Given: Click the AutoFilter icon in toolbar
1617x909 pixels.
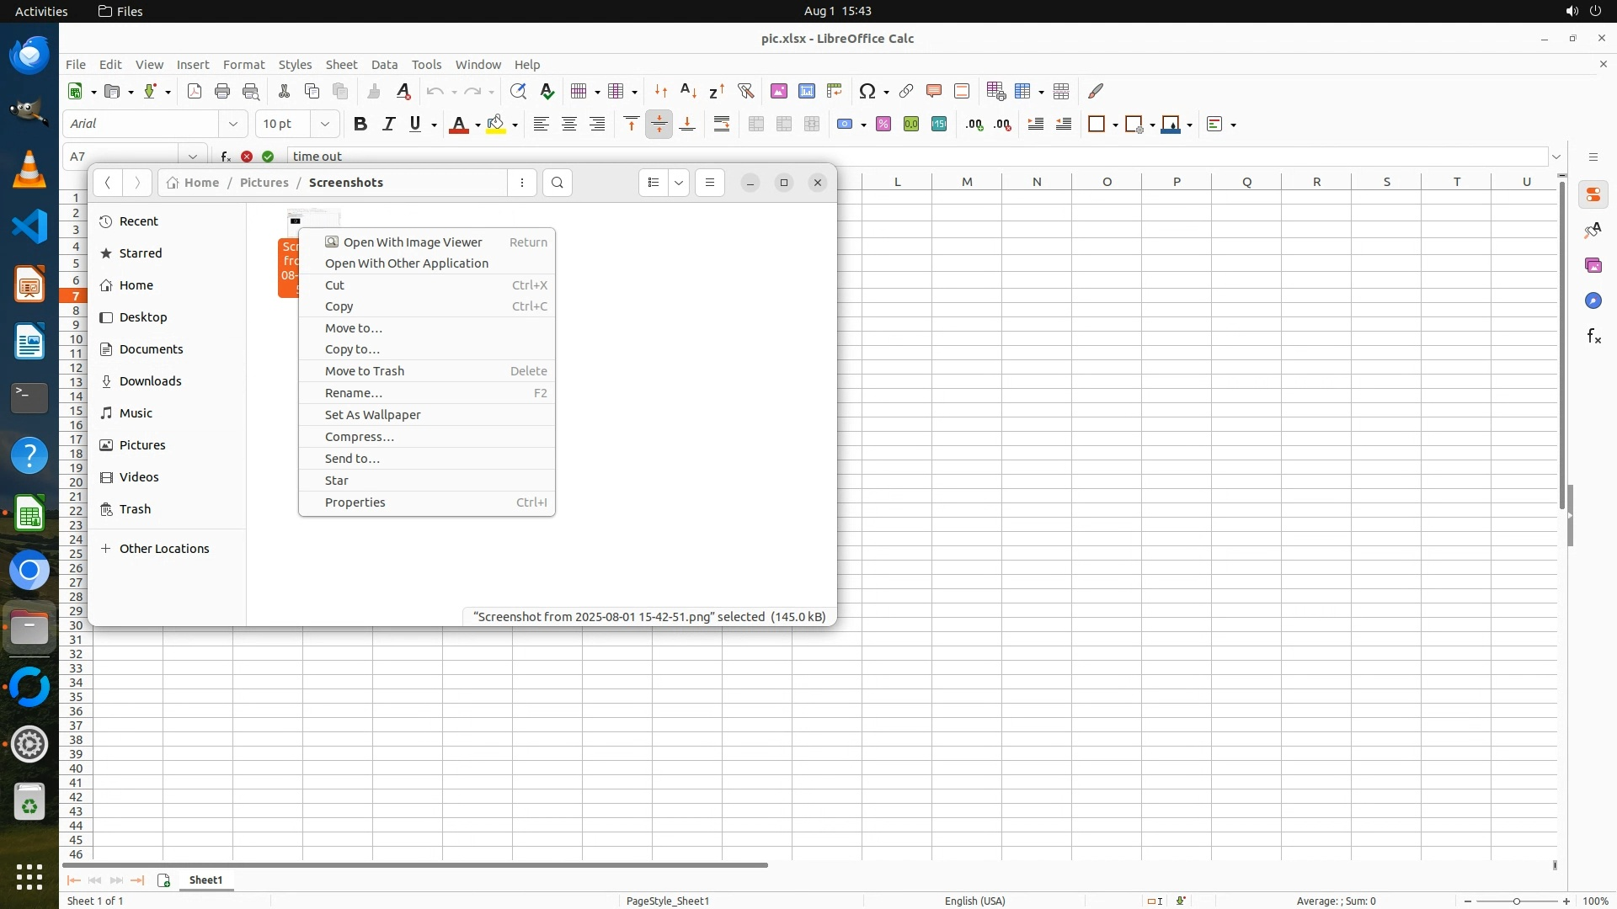Looking at the screenshot, I should coord(745,91).
